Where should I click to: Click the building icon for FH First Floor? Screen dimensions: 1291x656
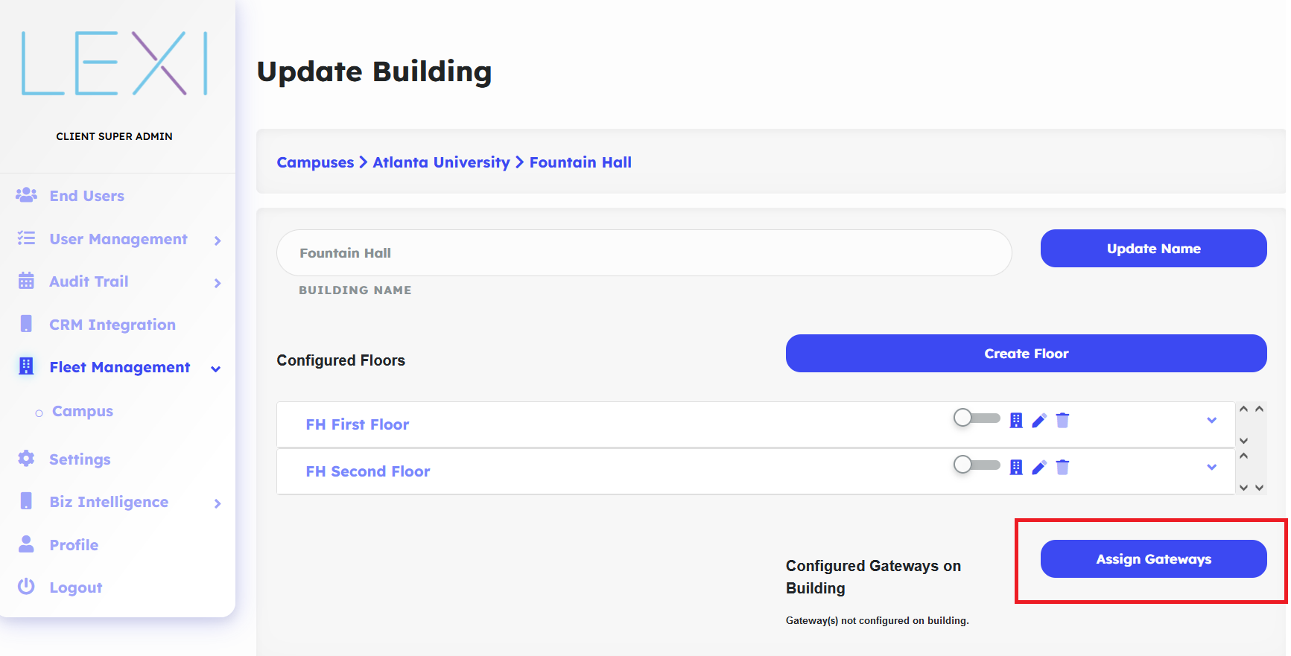[x=1015, y=421]
